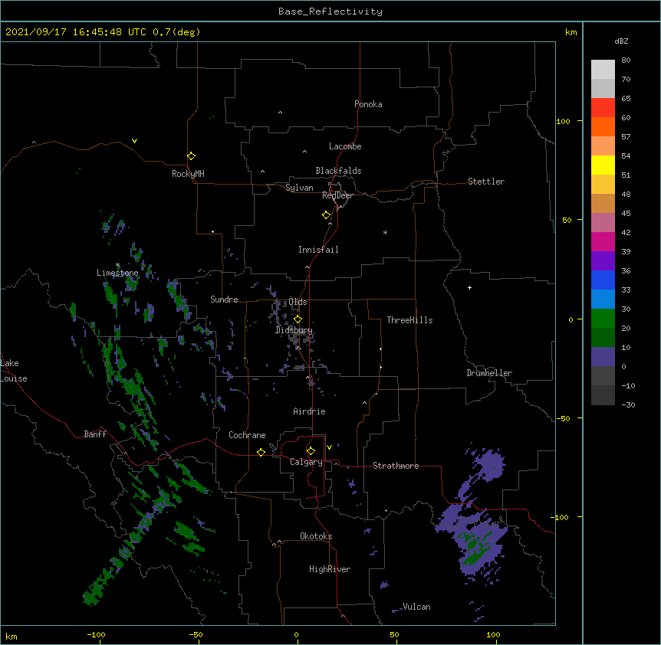The width and height of the screenshot is (661, 645).
Task: Click the magenta 42-39 dBZ legend swatch
Action: coord(603,241)
